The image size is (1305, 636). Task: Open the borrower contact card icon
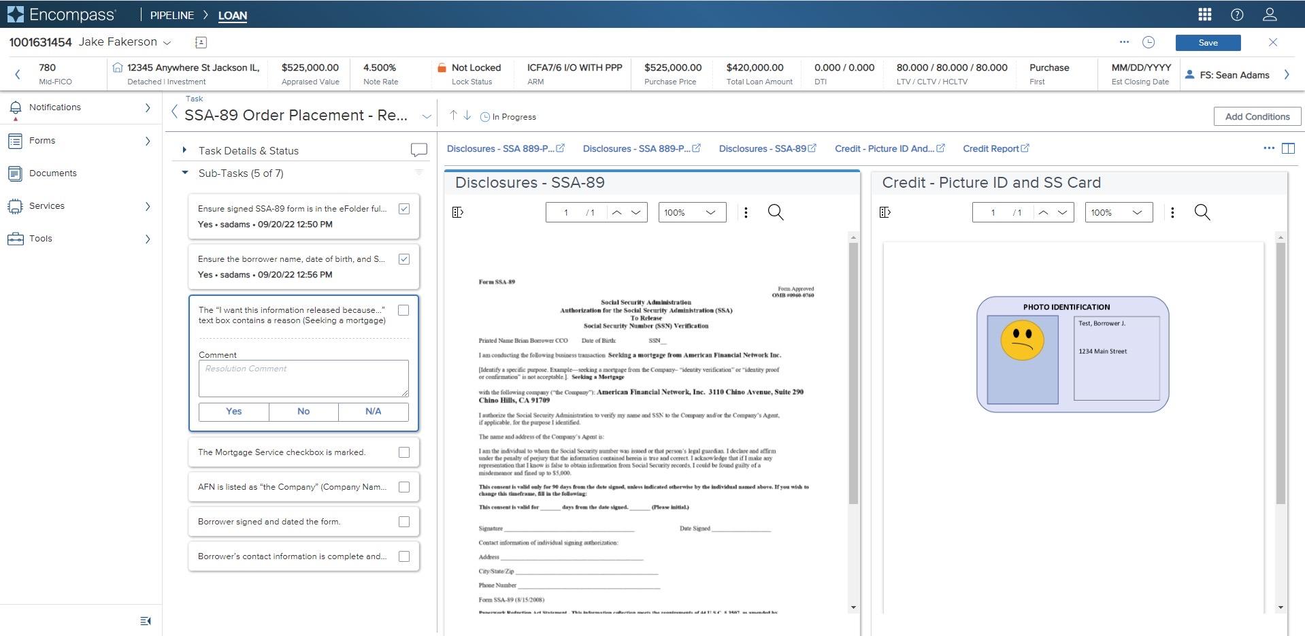[201, 42]
